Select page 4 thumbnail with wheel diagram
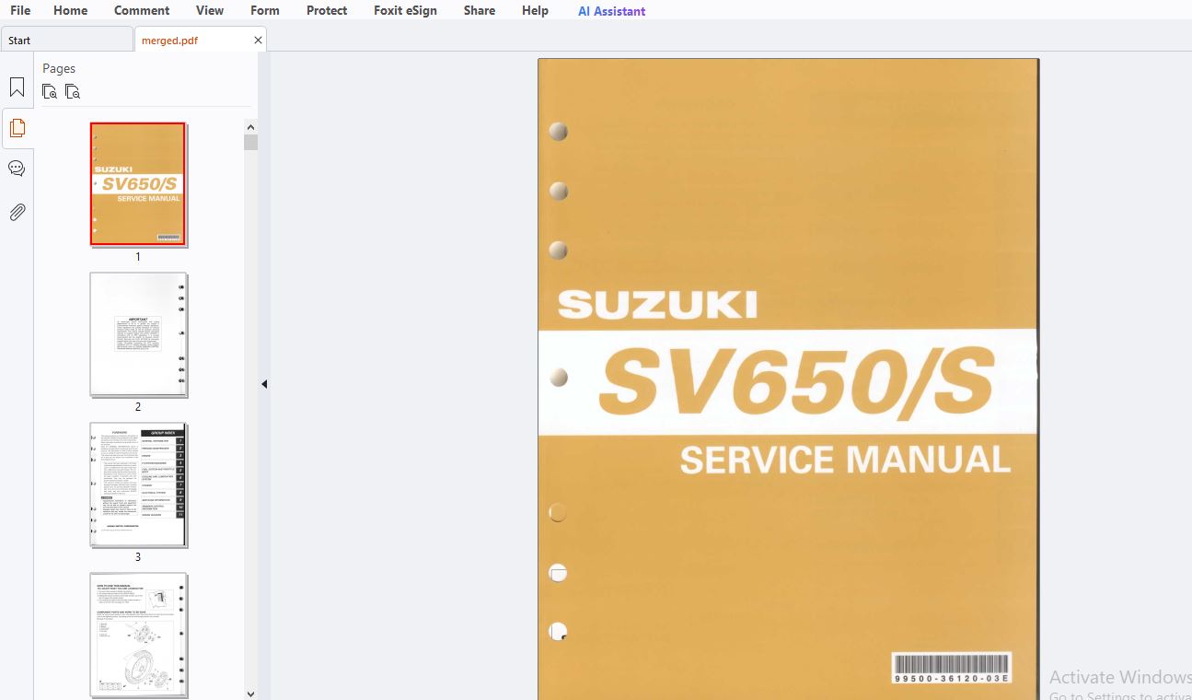The height and width of the screenshot is (700, 1192). (x=138, y=635)
